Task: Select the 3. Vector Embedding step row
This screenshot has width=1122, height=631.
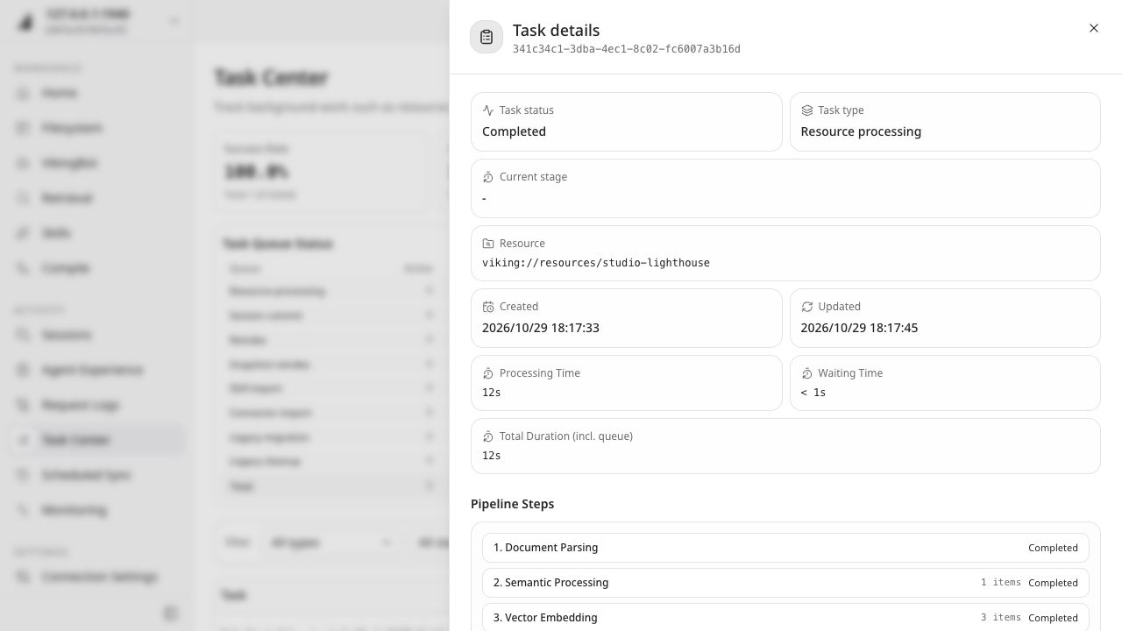Action: 785,617
